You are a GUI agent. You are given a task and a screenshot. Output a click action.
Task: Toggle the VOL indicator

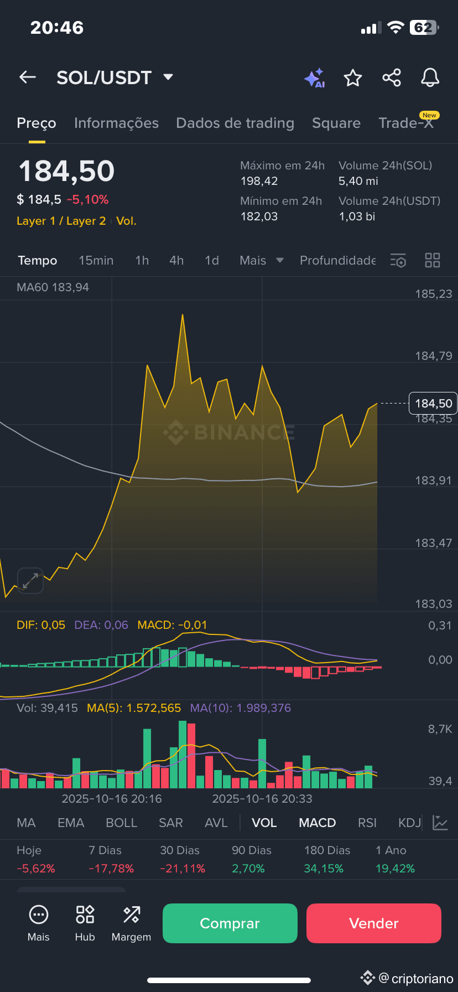(x=264, y=823)
